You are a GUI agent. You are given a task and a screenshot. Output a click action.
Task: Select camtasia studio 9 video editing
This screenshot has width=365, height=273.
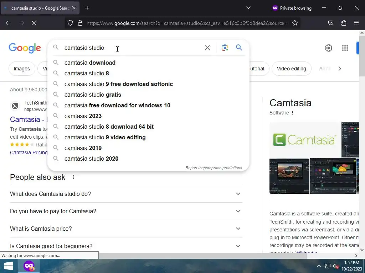148,138
